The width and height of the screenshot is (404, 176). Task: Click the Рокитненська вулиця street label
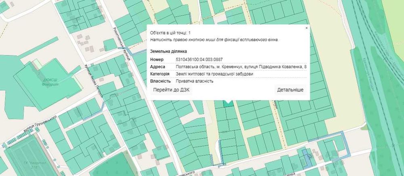[122, 44]
